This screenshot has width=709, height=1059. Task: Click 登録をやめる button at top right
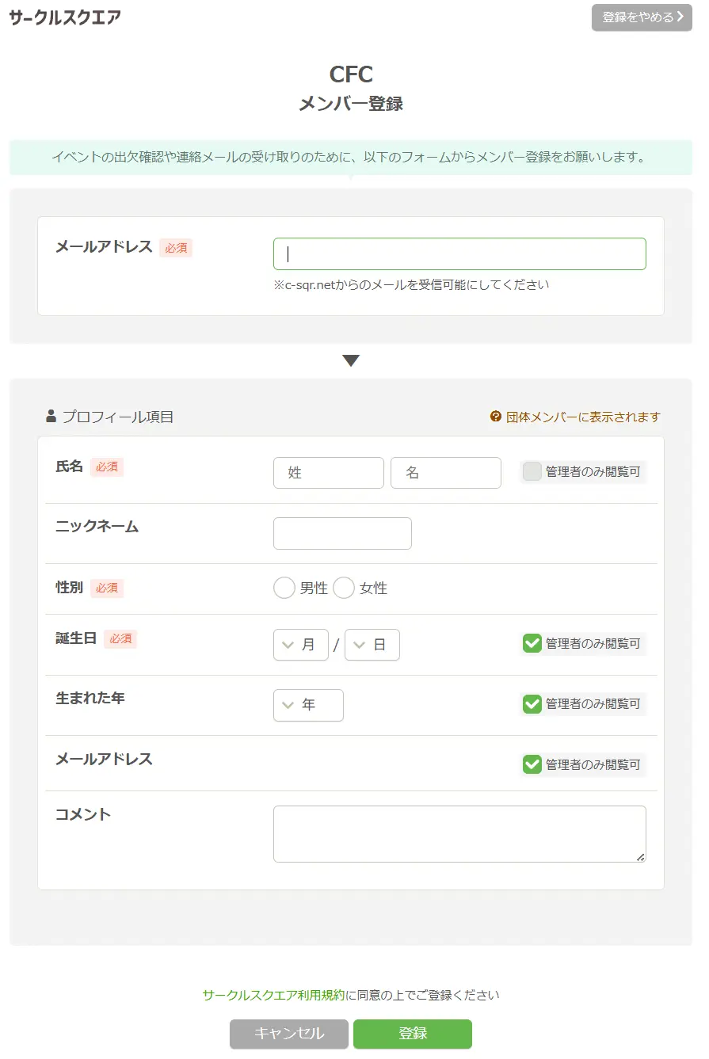coord(642,17)
